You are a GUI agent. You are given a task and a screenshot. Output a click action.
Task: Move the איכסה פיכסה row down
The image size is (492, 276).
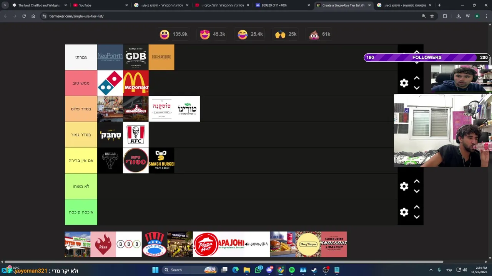(x=417, y=217)
